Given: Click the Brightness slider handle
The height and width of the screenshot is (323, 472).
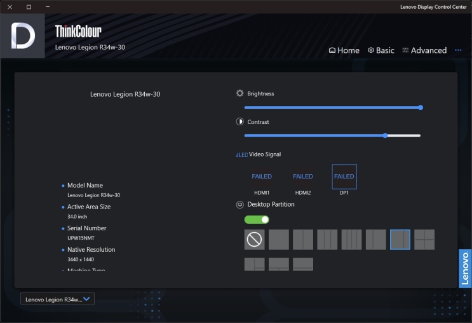Looking at the screenshot, I should click(421, 107).
